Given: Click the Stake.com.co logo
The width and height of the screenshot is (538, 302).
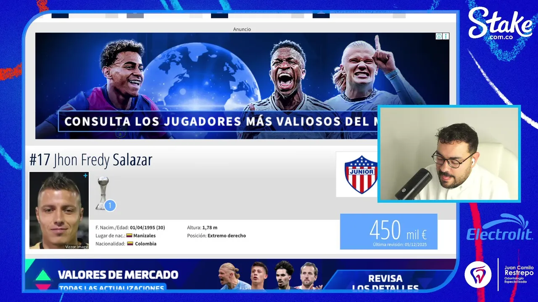Looking at the screenshot, I should coord(500,24).
